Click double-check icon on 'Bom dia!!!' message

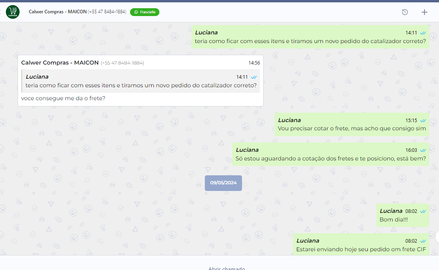tap(423, 211)
